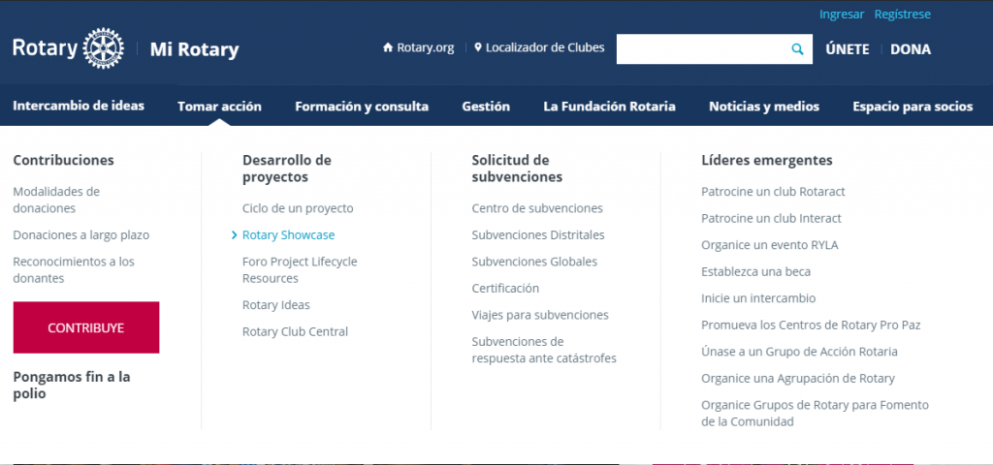
Task: Open Mi Rotary home link
Action: click(194, 49)
